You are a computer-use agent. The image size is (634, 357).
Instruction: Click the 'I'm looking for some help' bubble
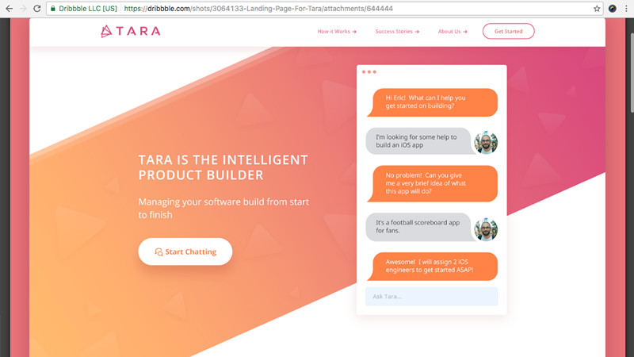[419, 141]
